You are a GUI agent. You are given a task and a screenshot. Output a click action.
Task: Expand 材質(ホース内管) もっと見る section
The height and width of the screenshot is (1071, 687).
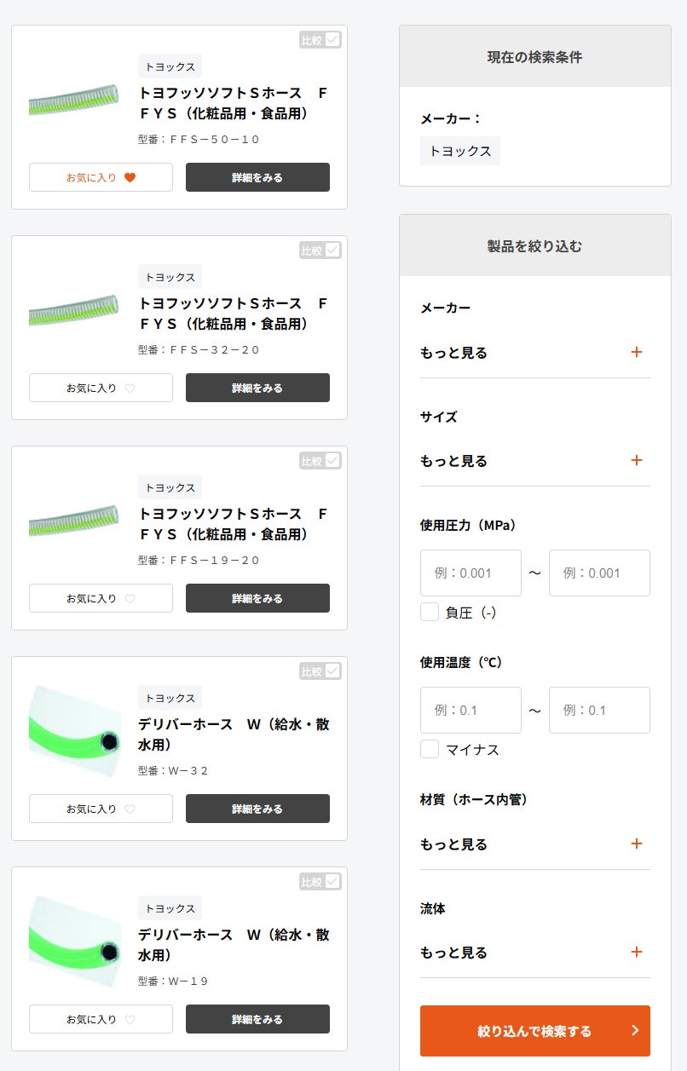(636, 844)
